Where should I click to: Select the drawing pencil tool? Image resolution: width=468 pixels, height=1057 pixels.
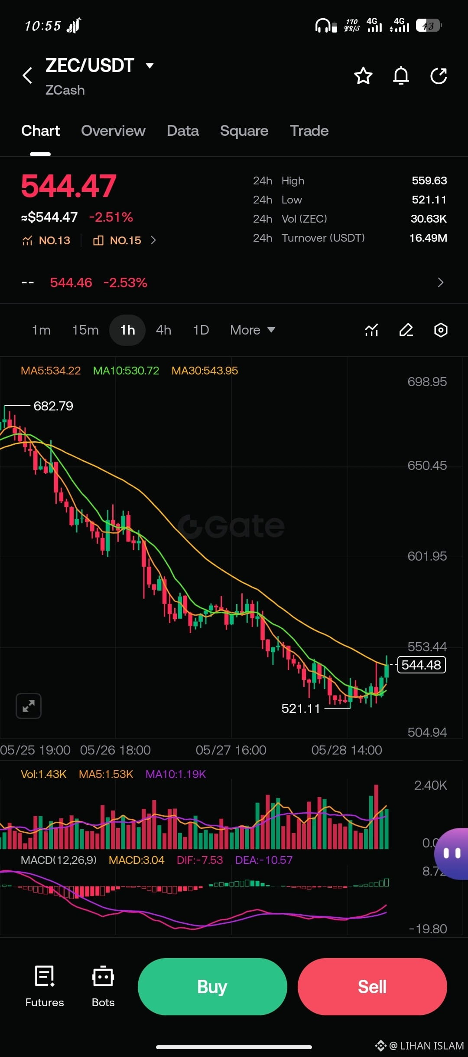point(406,330)
